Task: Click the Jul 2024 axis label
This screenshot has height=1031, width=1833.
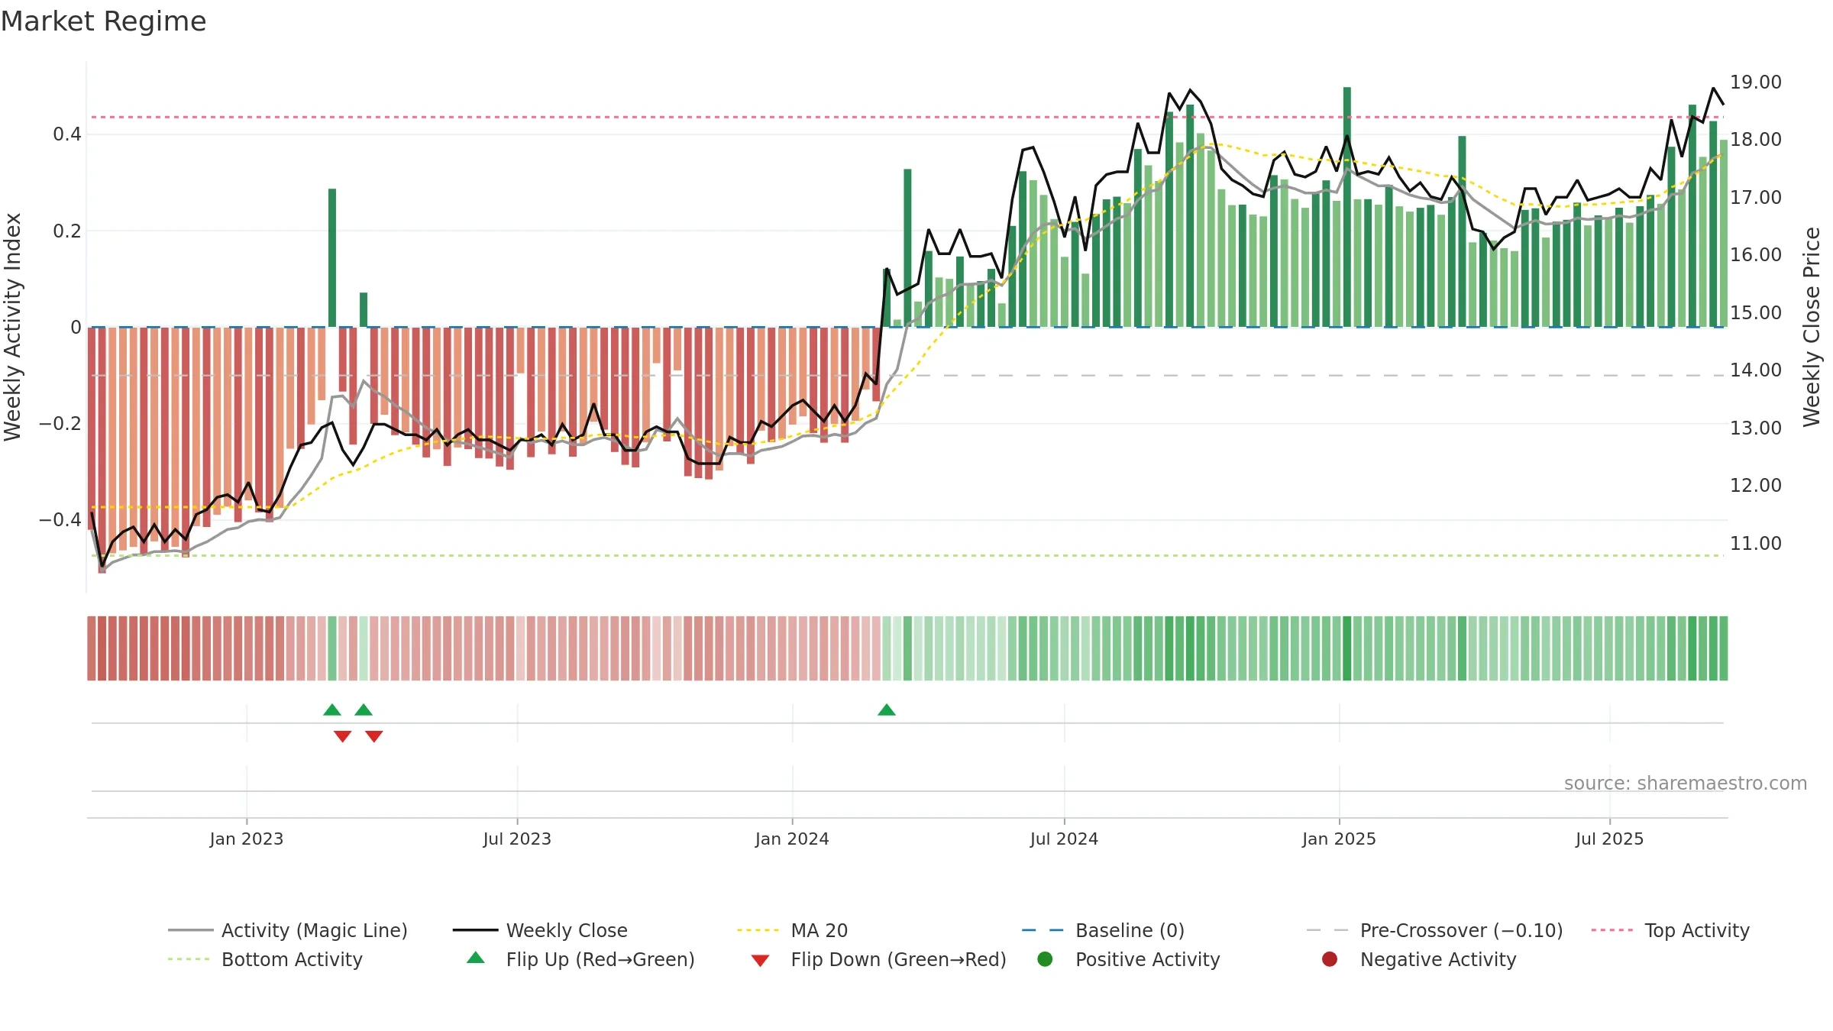Action: tap(1064, 839)
